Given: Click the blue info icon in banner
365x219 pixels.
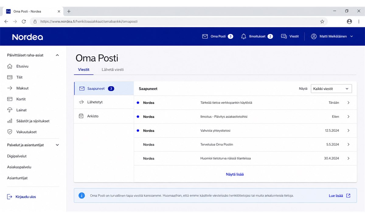Looking at the screenshot, I should [x=82, y=196].
